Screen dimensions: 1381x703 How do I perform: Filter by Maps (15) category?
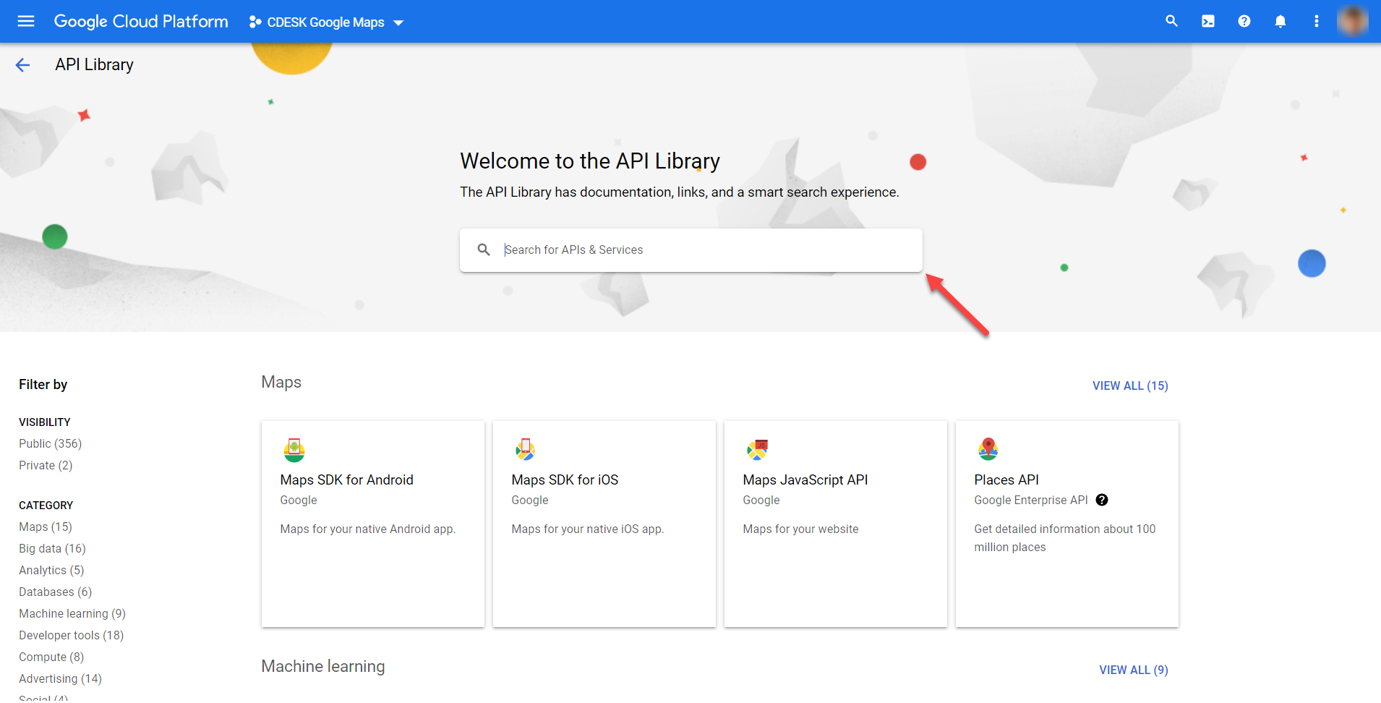click(46, 527)
